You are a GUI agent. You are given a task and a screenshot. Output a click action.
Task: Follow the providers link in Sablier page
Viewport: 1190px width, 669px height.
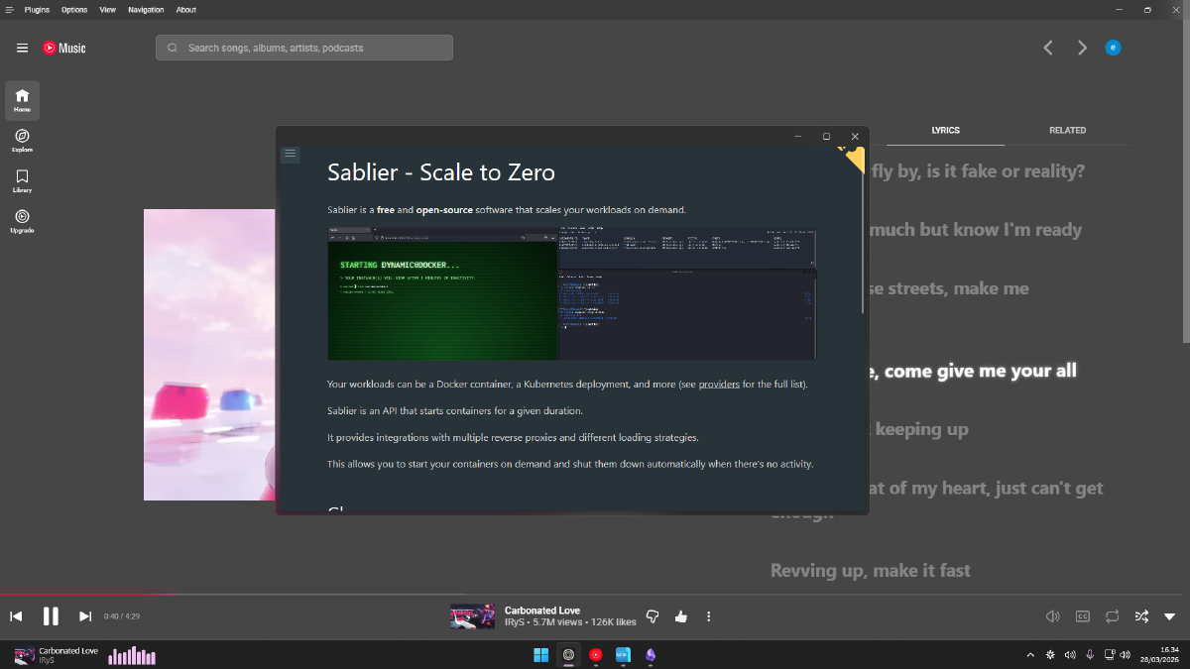point(719,384)
